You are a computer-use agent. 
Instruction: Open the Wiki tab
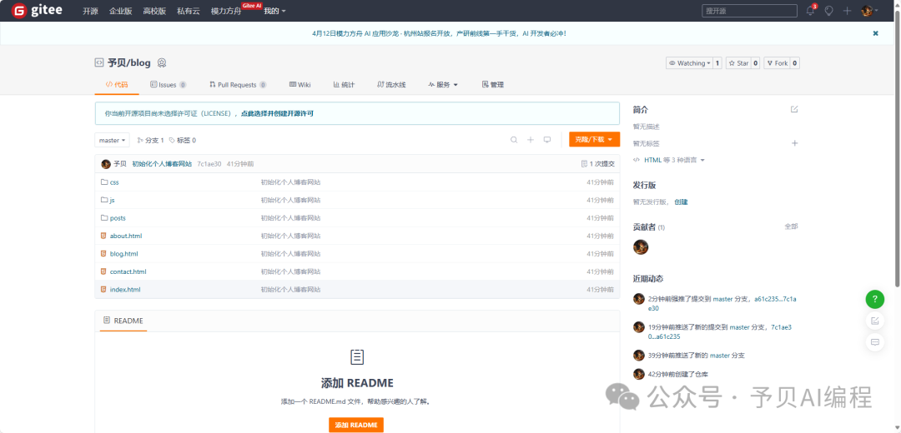(x=300, y=85)
